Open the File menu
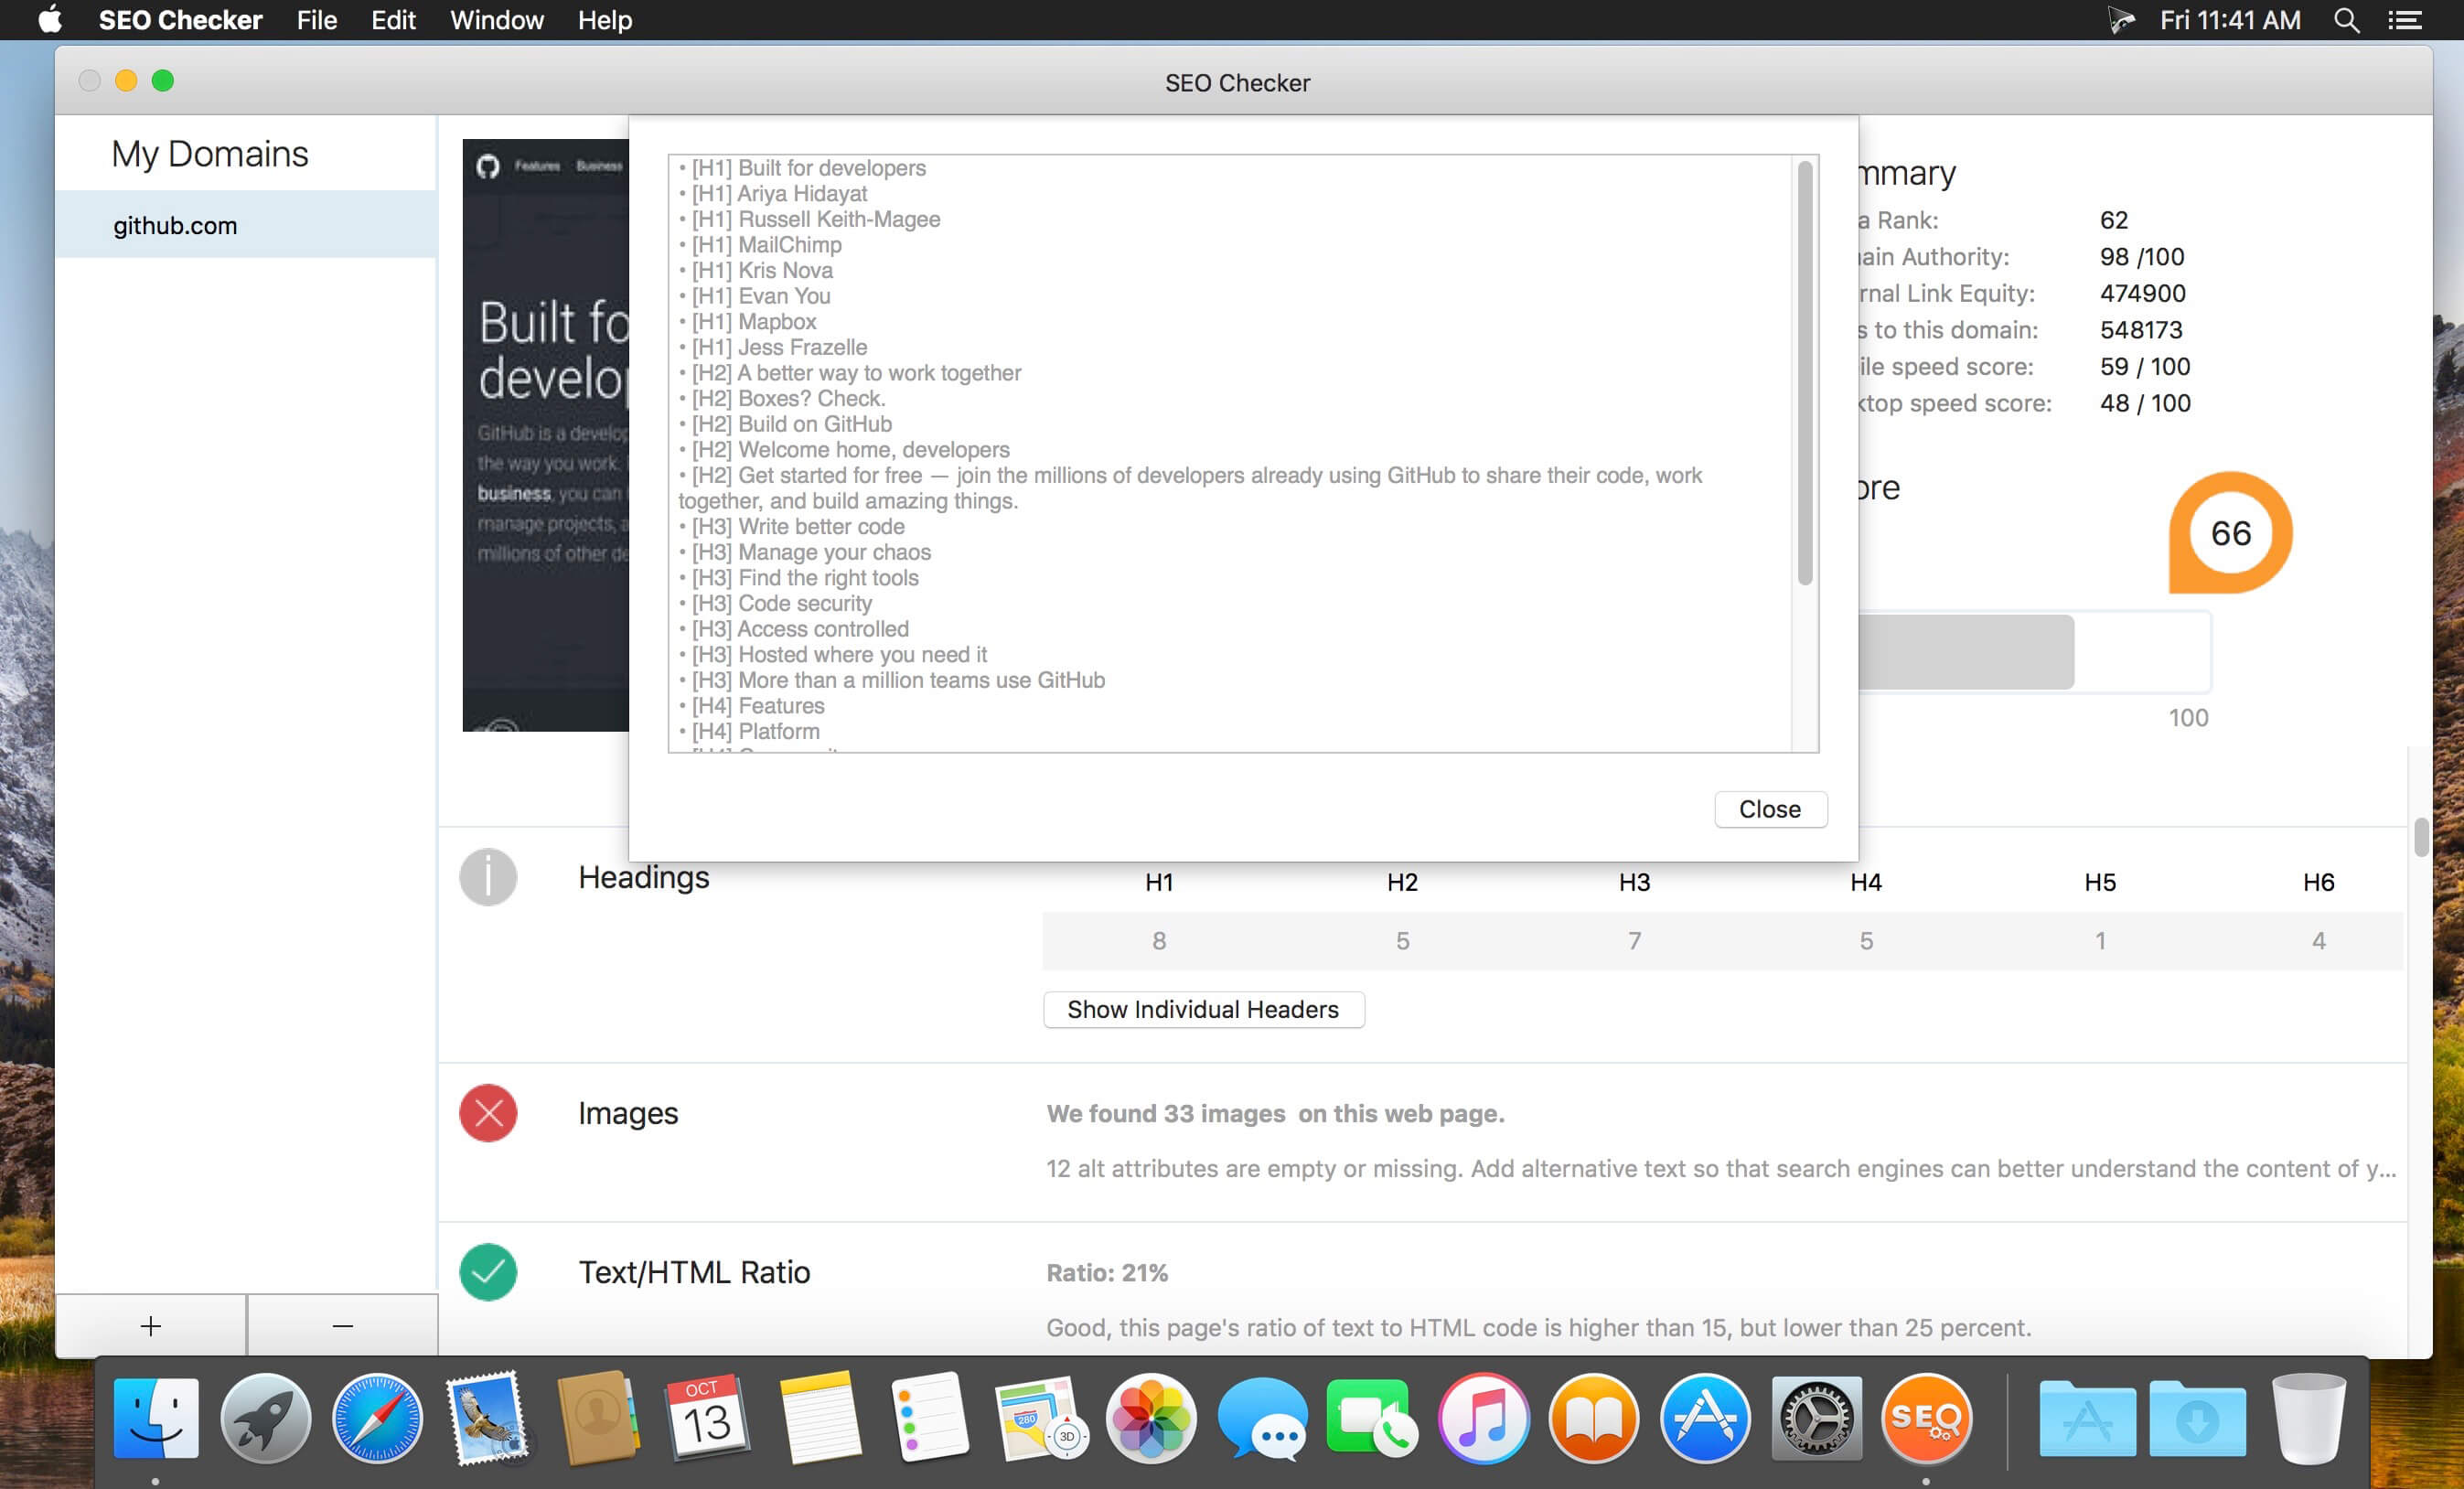Screen dimensions: 2464x1489 pos(317,20)
